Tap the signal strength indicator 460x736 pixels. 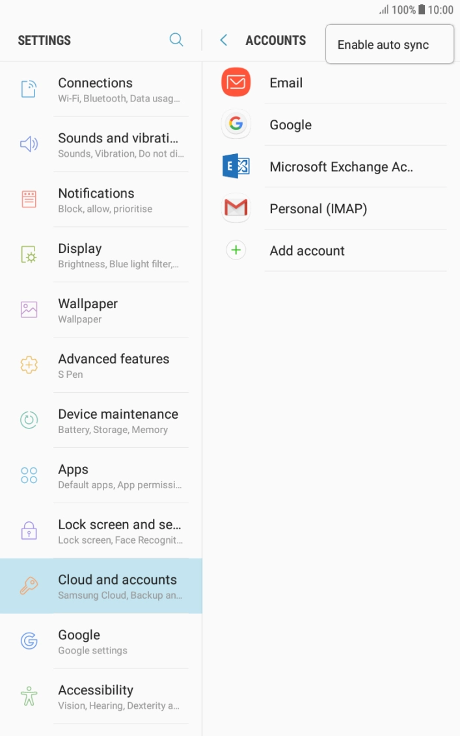coord(385,9)
